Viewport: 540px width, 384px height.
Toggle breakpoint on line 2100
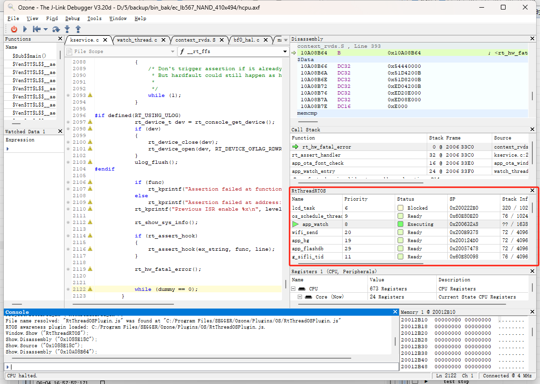pos(68,142)
